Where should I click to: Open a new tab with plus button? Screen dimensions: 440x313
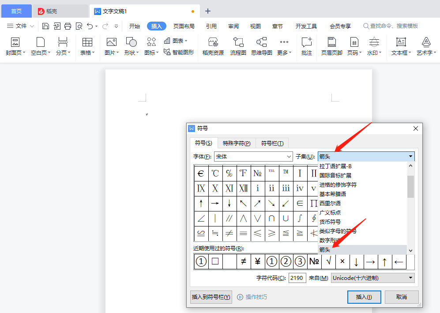[x=208, y=11]
